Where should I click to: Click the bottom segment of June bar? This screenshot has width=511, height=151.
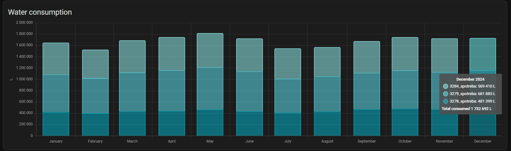pos(249,123)
